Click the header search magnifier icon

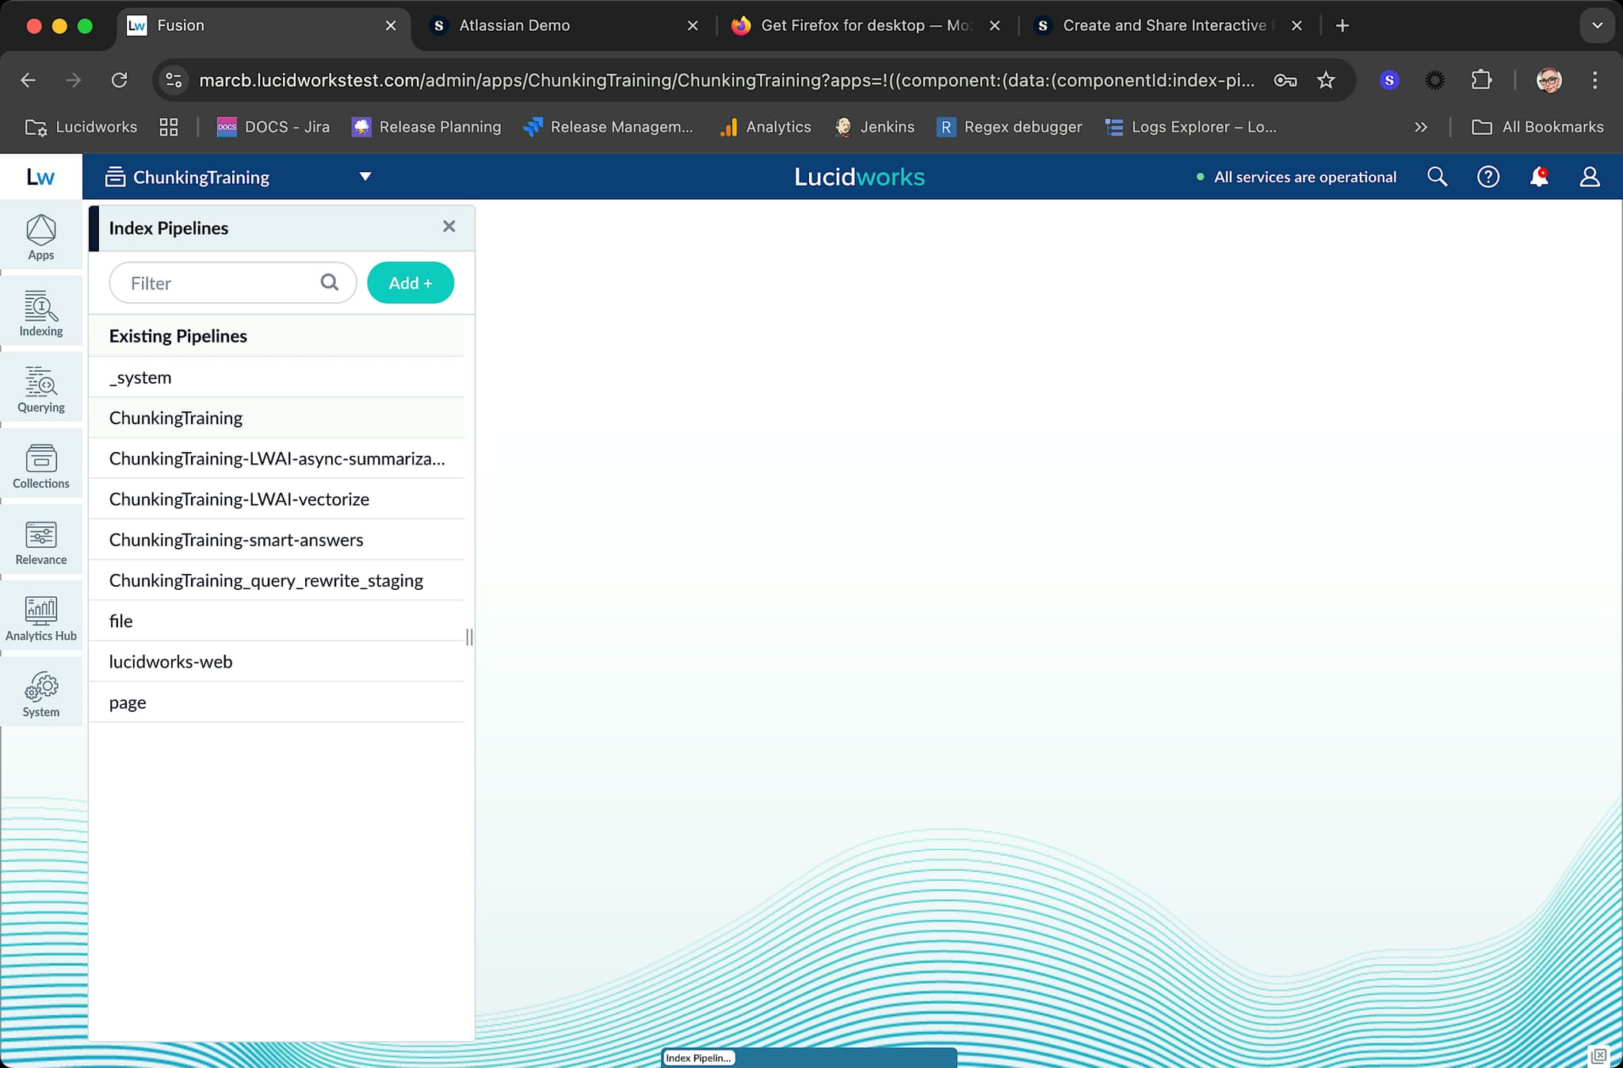click(1438, 176)
